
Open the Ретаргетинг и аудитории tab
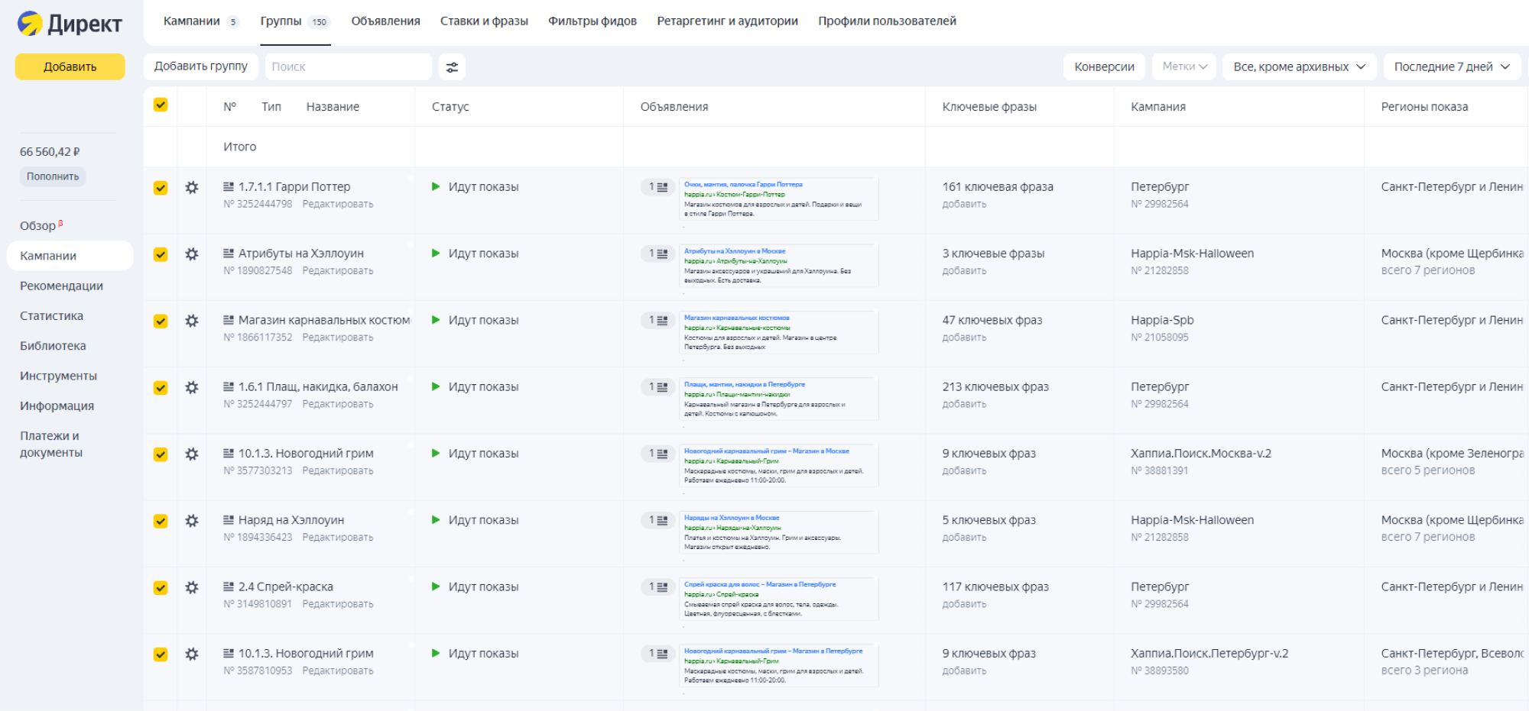tap(727, 21)
